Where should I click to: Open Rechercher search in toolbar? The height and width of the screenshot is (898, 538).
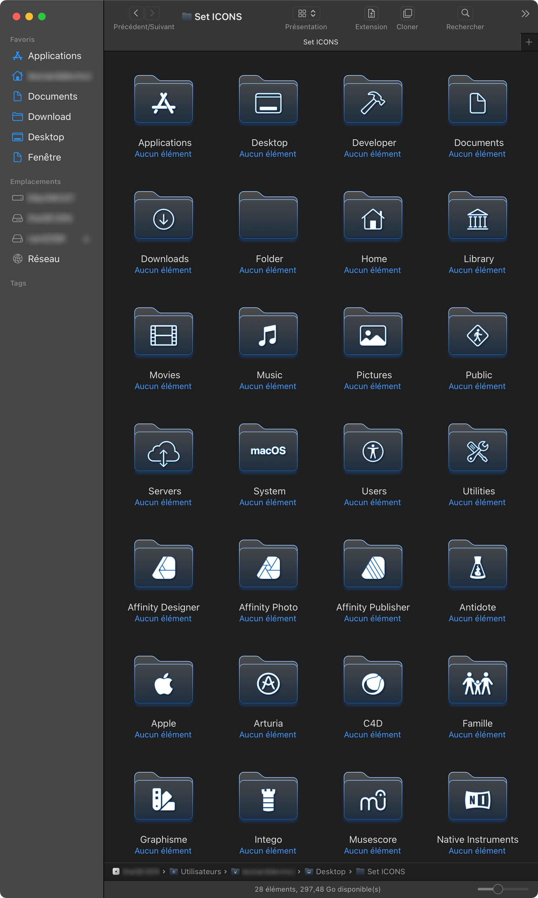pos(465,13)
